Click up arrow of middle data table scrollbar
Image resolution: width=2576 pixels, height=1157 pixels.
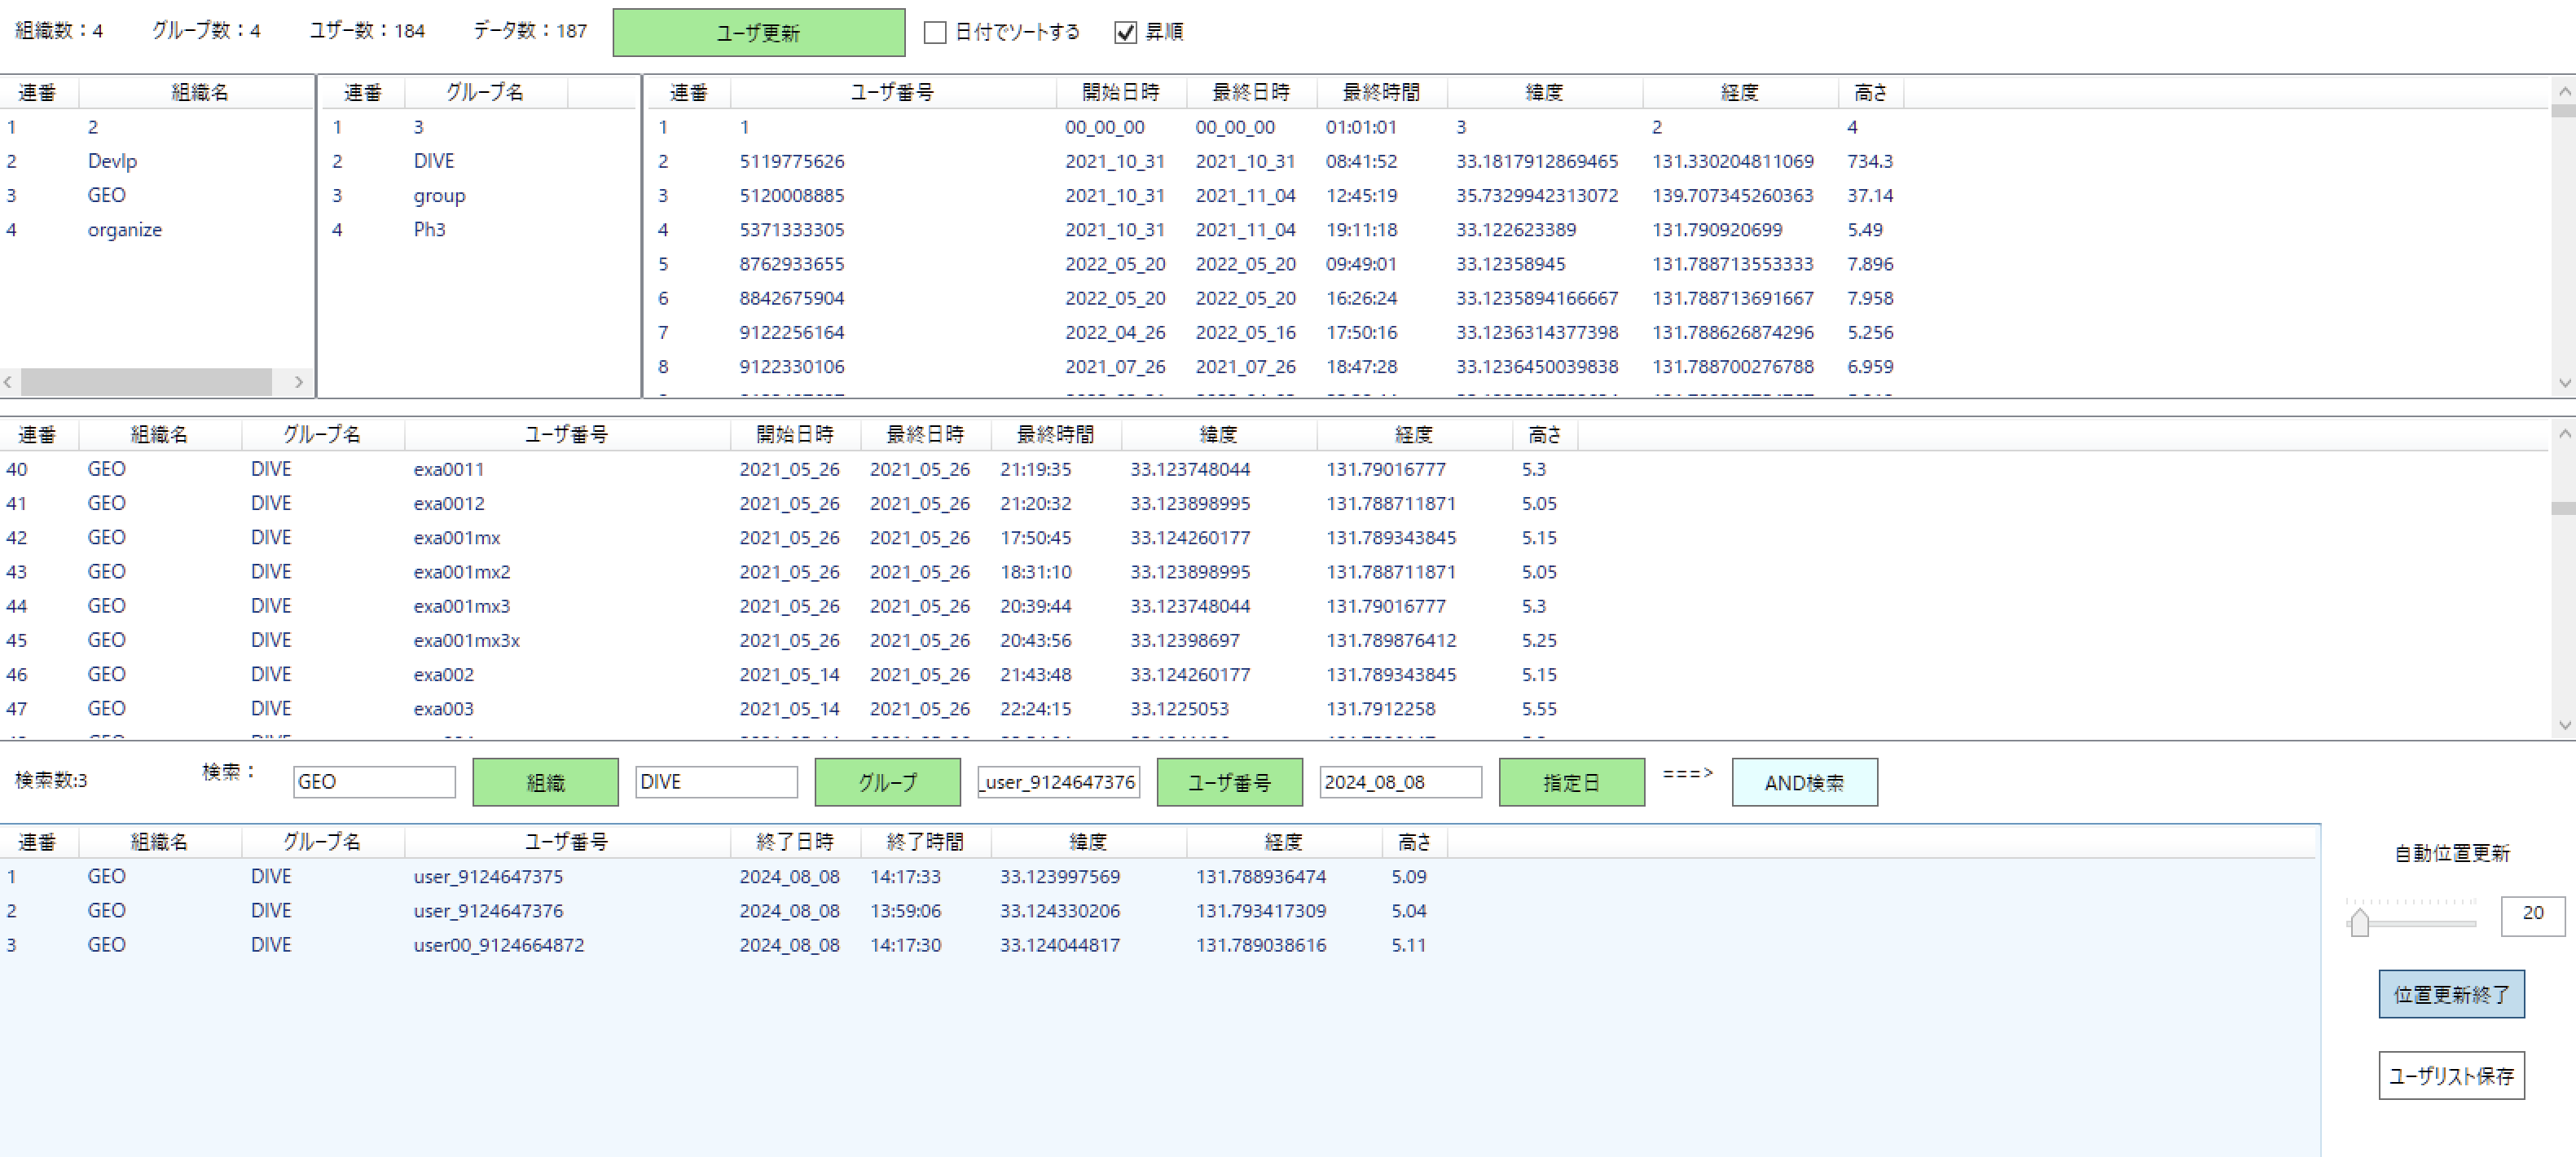[2564, 433]
